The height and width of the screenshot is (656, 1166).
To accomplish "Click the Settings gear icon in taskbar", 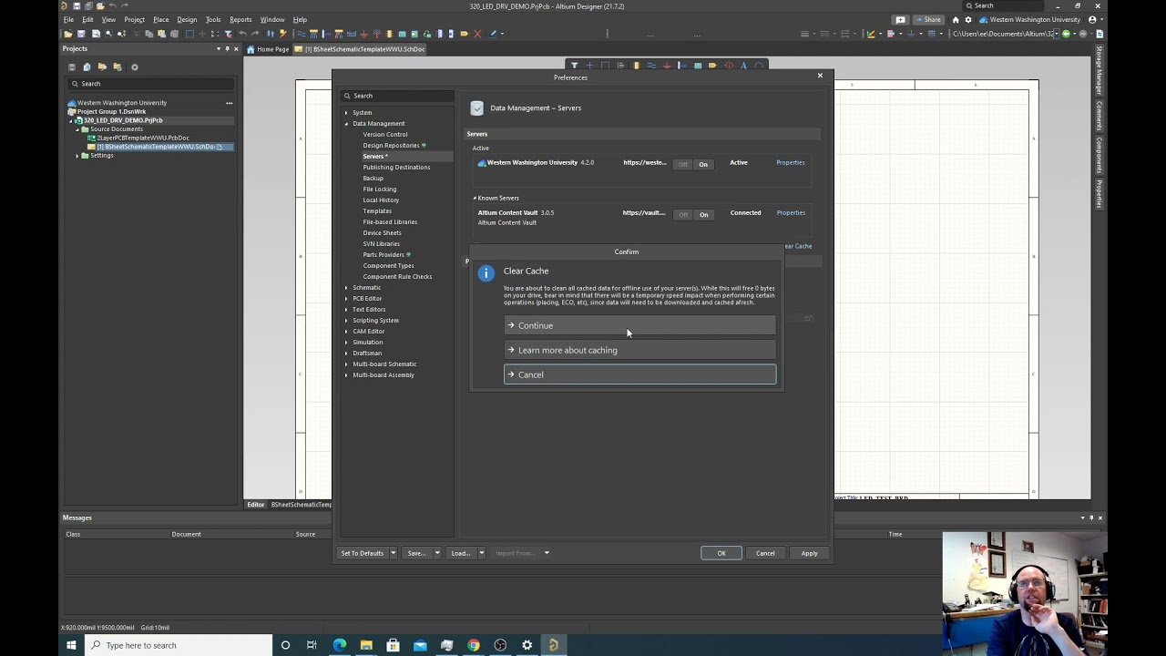I will coord(527,645).
